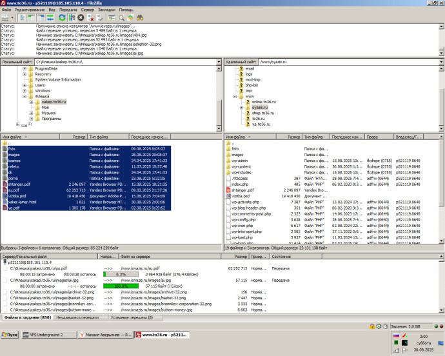Click the network signal icon in system tray
Image resolution: width=445 pixels, height=356 pixels.
[x=396, y=350]
